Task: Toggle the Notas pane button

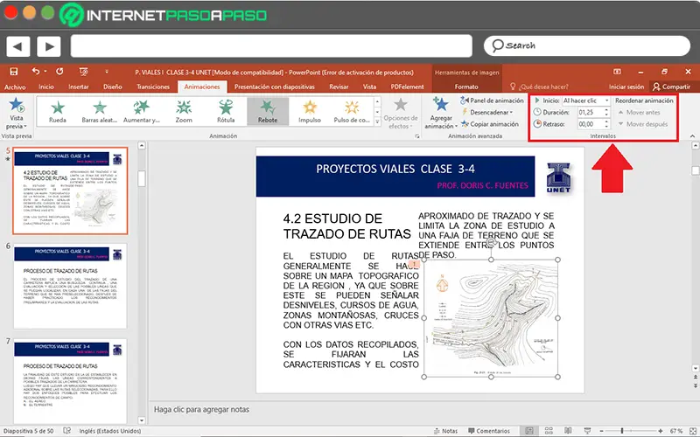Action: (x=445, y=431)
